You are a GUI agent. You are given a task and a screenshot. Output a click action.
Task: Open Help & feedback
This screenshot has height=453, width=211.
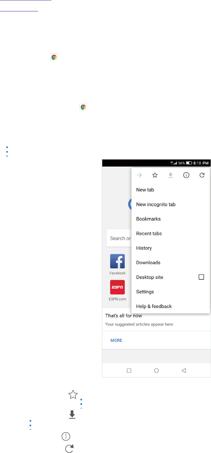[x=171, y=306]
